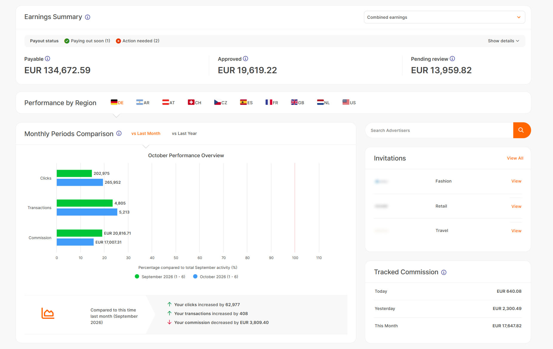View the Travel invitation
Image resolution: width=553 pixels, height=349 pixels.
516,231
